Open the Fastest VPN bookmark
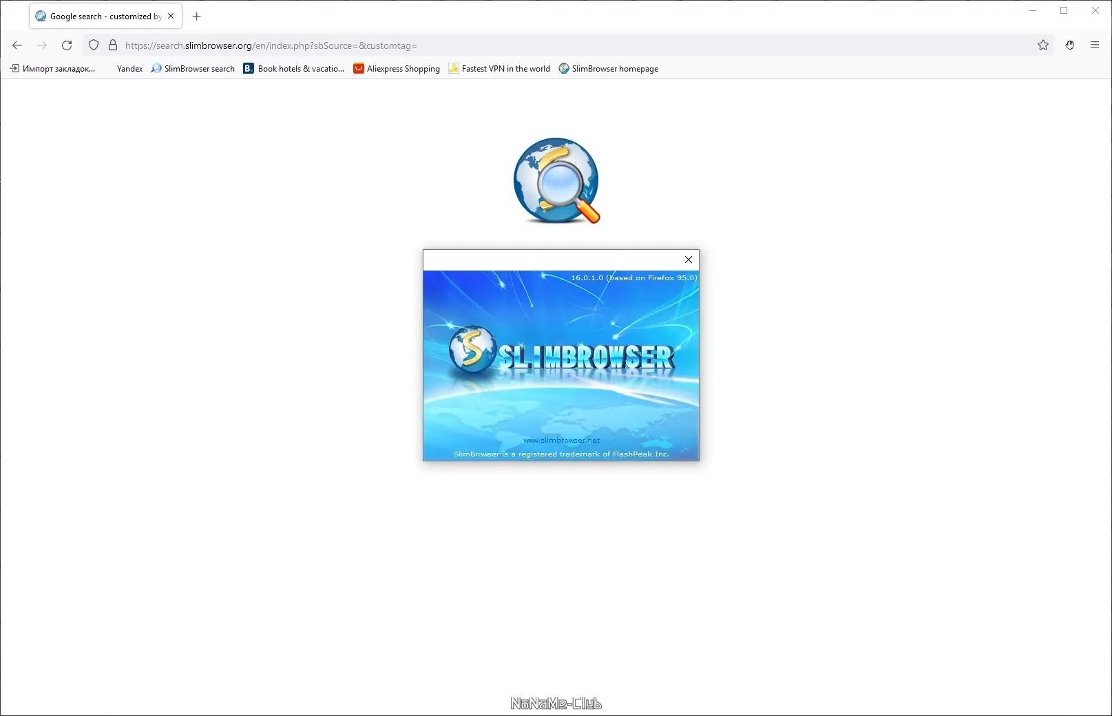The image size is (1112, 716). (499, 68)
